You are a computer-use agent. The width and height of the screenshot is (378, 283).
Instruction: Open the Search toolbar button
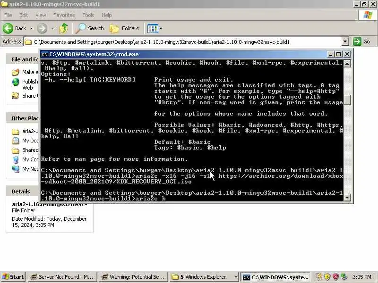[90, 28]
